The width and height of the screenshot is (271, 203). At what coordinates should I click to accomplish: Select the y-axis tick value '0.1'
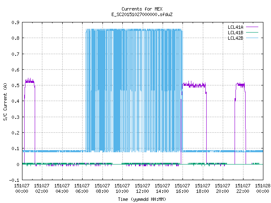click(15, 148)
